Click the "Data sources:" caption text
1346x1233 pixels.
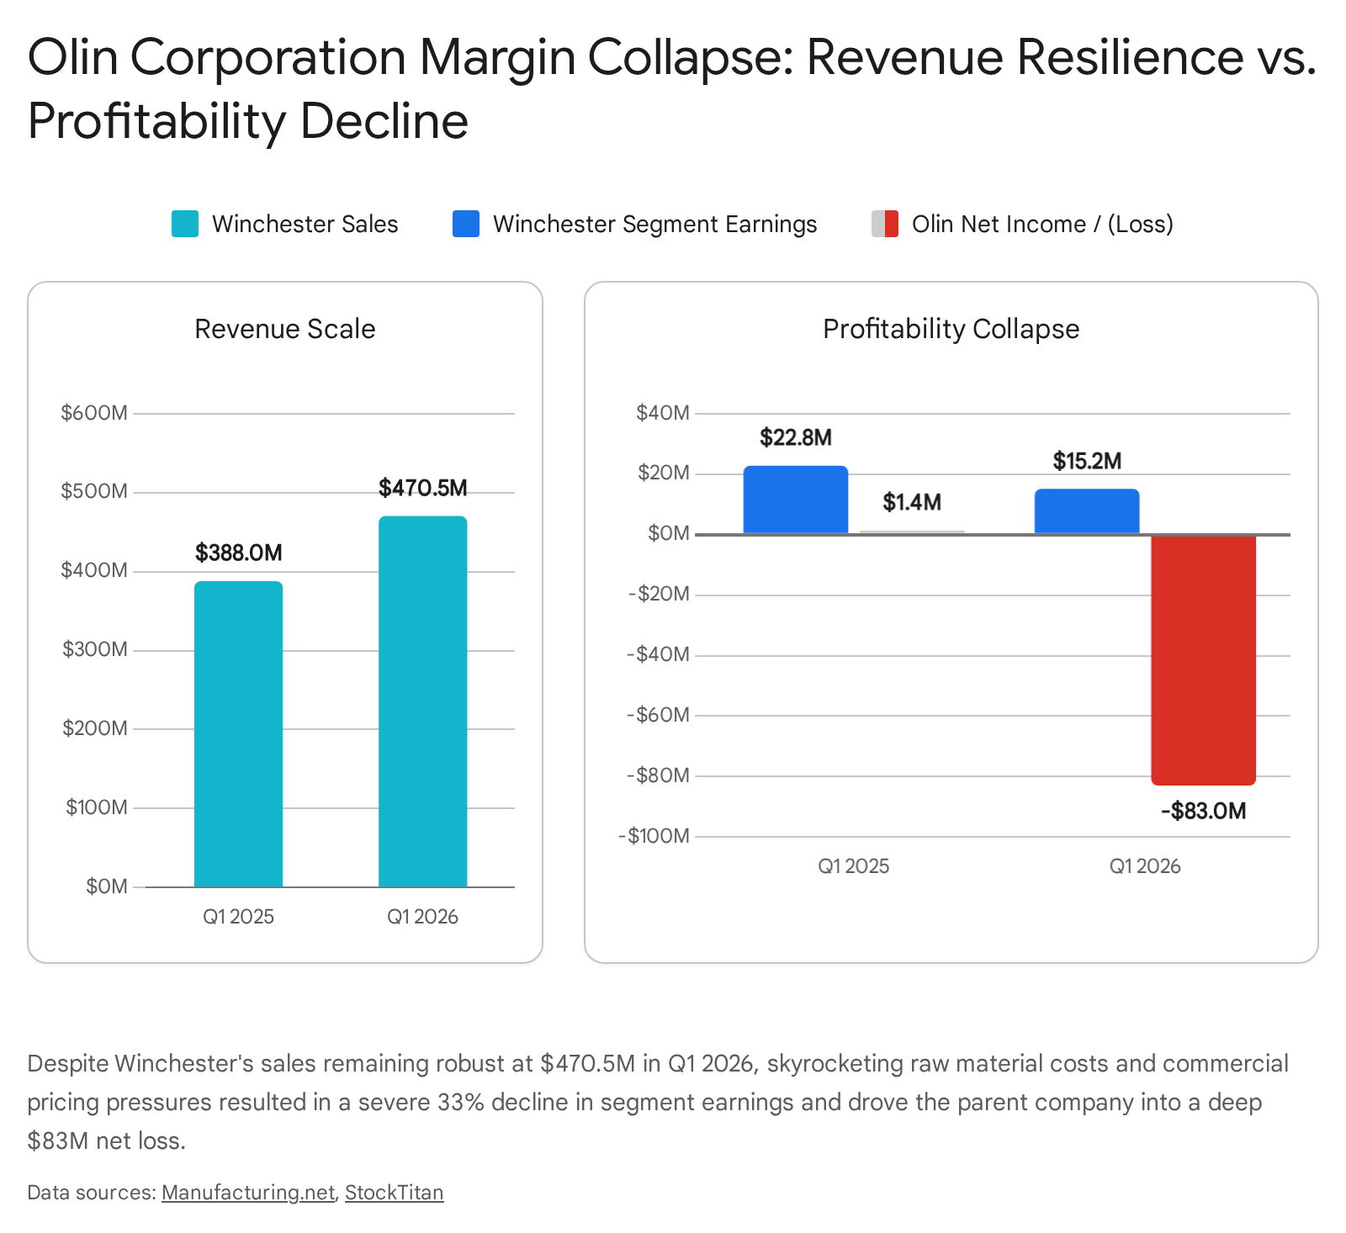pyautogui.click(x=92, y=1193)
